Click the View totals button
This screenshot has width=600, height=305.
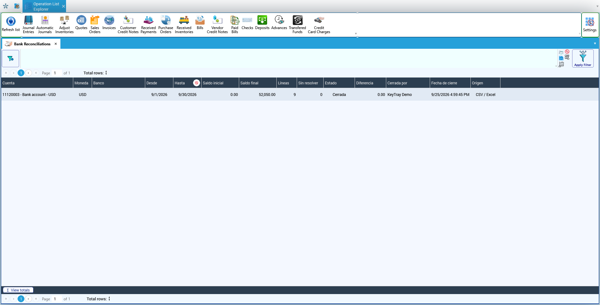pos(18,290)
